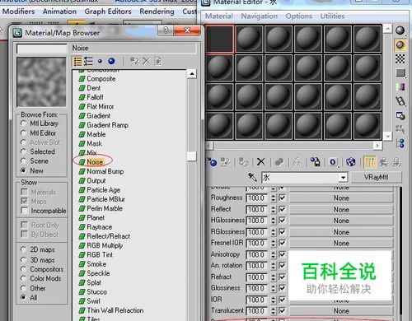
Task: Click Clear Material Library icon
Action: pos(158,61)
